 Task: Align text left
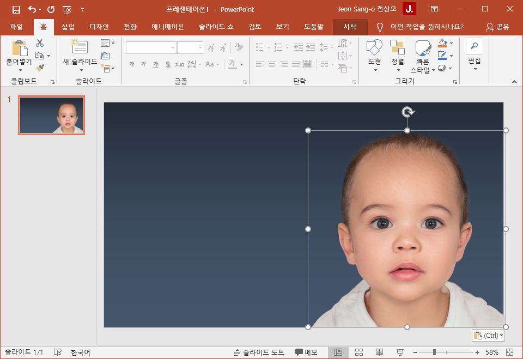tap(259, 64)
